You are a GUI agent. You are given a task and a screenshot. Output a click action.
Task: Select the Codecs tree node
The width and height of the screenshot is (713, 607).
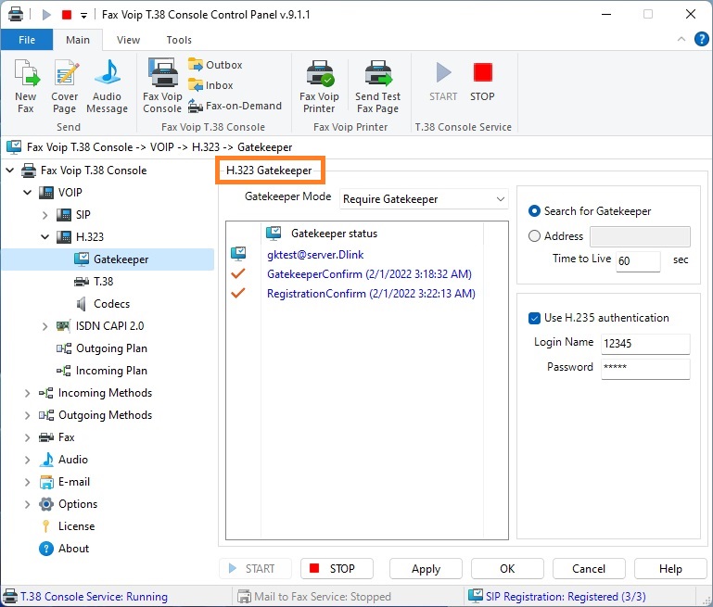coord(103,304)
